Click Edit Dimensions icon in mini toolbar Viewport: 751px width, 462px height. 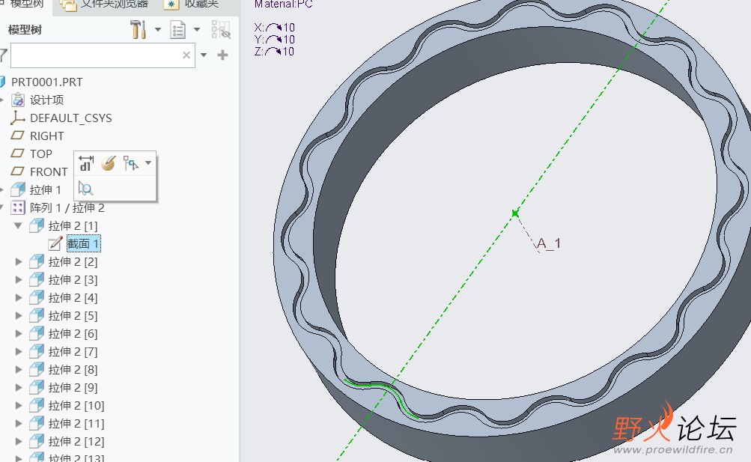tap(86, 163)
